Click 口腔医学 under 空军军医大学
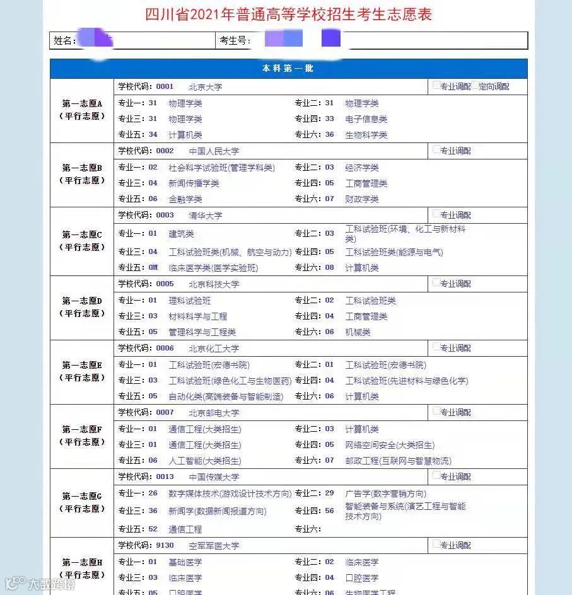572x595 pixels. [361, 577]
